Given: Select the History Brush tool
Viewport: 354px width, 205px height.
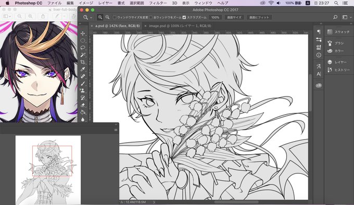Looking at the screenshot, I should click(83, 98).
